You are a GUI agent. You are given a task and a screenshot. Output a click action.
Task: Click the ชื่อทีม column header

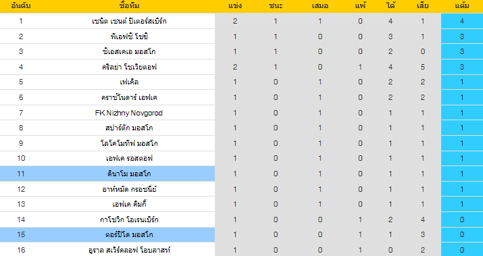click(x=129, y=6)
